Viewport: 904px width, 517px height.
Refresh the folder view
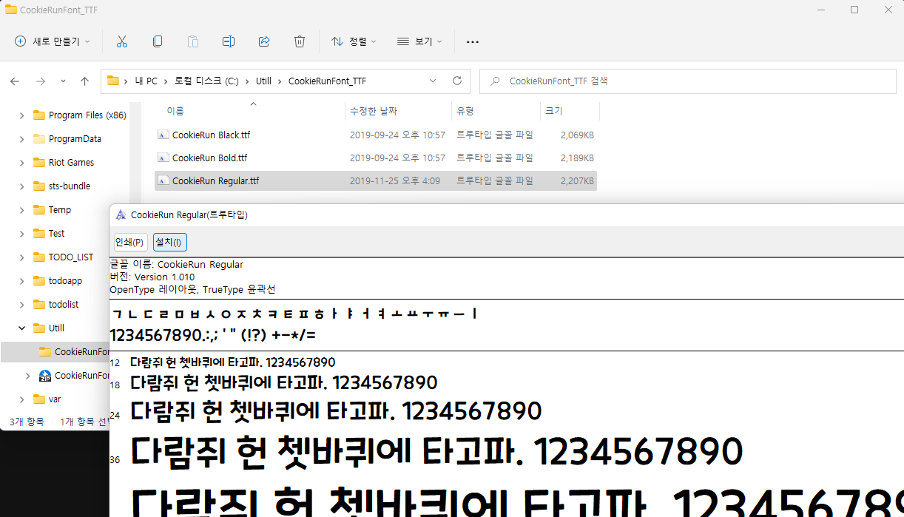pos(457,81)
